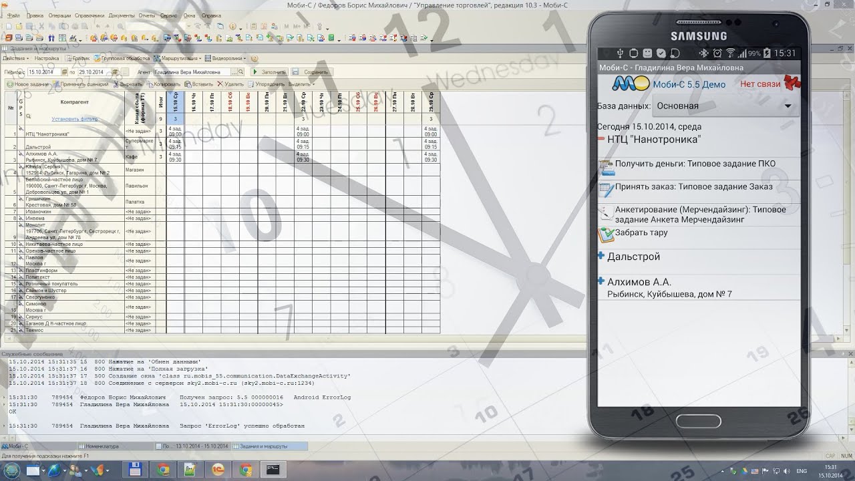Open the Файл menu

[x=12, y=15]
